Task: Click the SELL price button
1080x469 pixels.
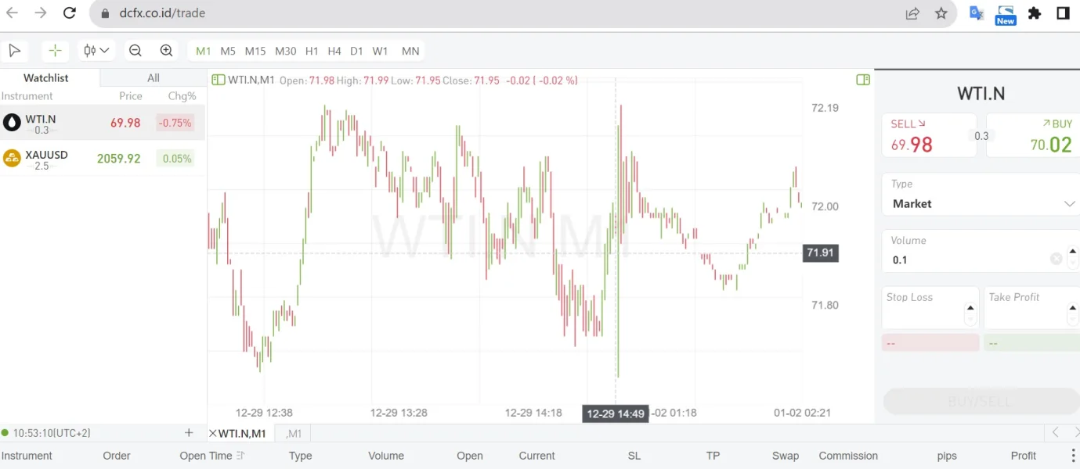Action: [929, 136]
